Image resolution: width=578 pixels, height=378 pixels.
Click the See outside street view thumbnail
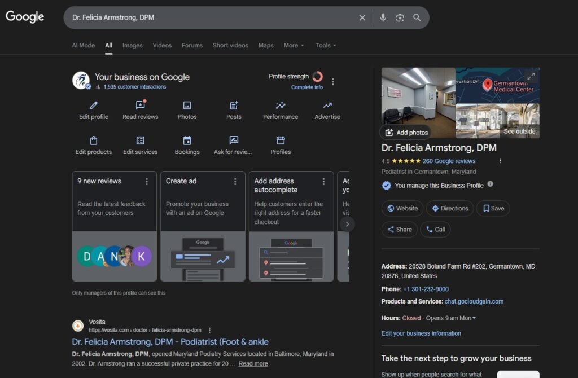pyautogui.click(x=497, y=121)
